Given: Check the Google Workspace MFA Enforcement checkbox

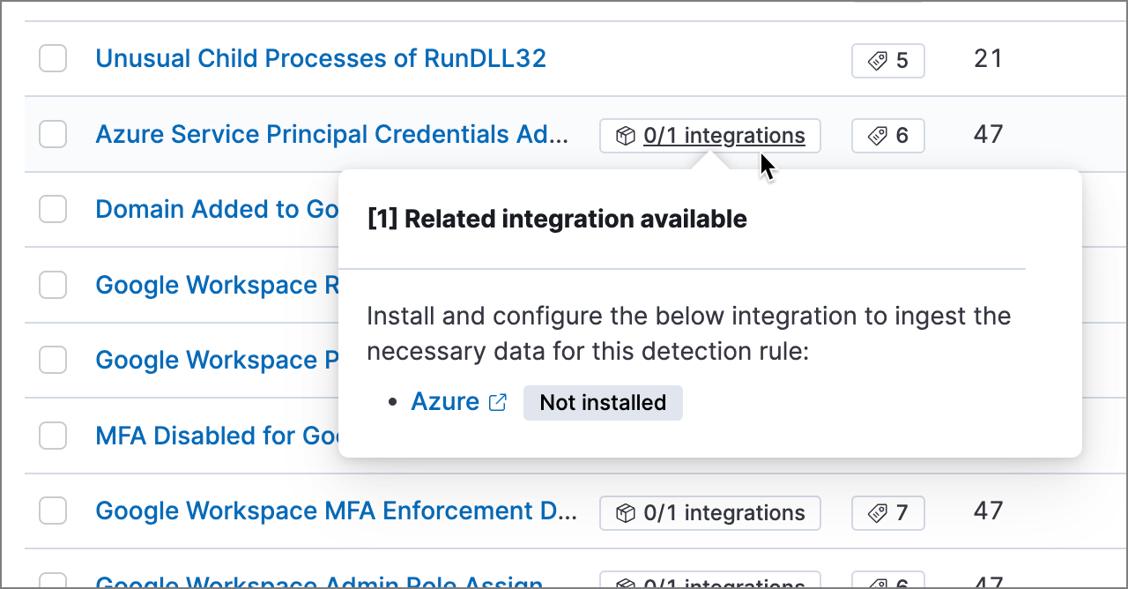Looking at the screenshot, I should [53, 511].
